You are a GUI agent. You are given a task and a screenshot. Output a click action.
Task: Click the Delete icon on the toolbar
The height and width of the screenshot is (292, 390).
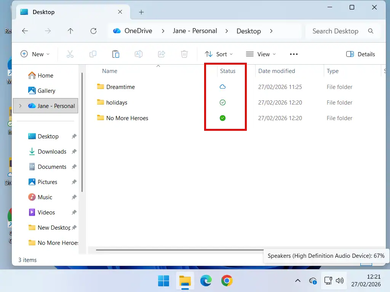184,54
